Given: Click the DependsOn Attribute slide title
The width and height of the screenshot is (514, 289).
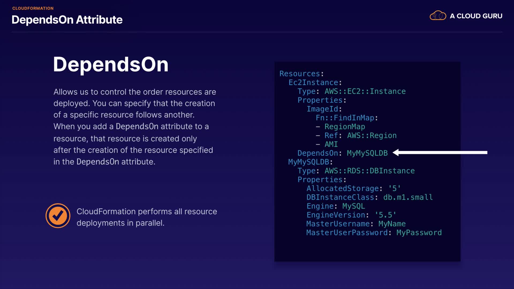Looking at the screenshot, I should tap(67, 20).
